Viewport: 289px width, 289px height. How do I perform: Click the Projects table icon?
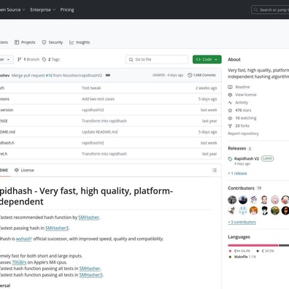[x=17, y=42]
